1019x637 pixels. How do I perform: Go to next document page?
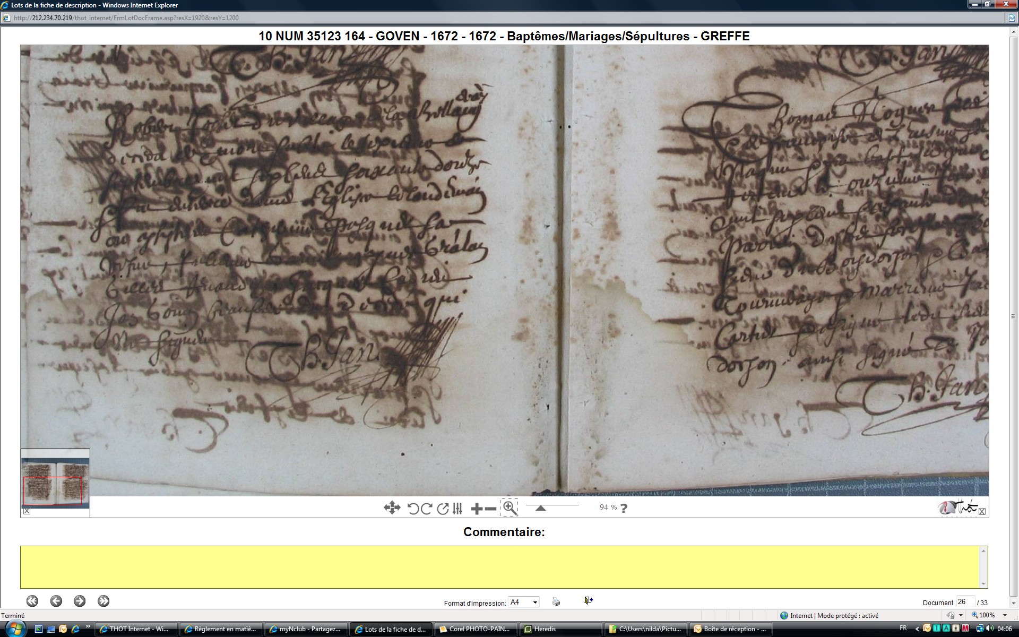coord(80,601)
